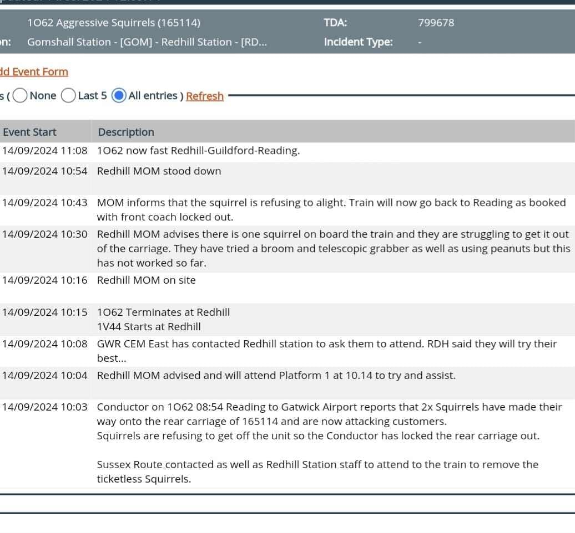Open the Add Event Form link

(x=34, y=71)
